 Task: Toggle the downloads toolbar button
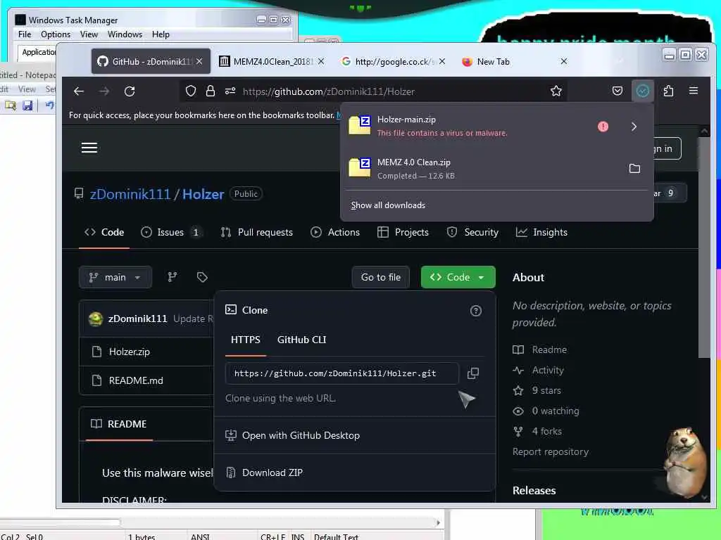point(642,91)
